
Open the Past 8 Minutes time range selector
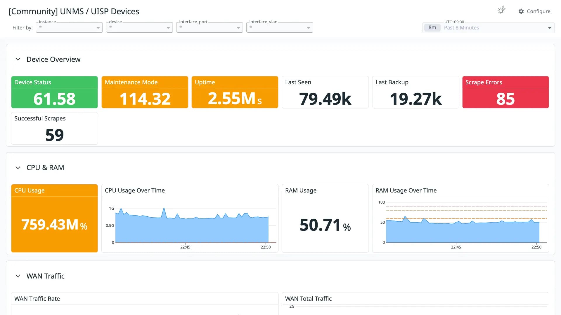(x=489, y=28)
